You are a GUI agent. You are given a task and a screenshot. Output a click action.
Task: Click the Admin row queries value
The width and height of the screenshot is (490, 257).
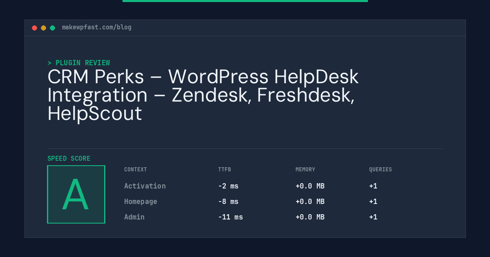373,217
